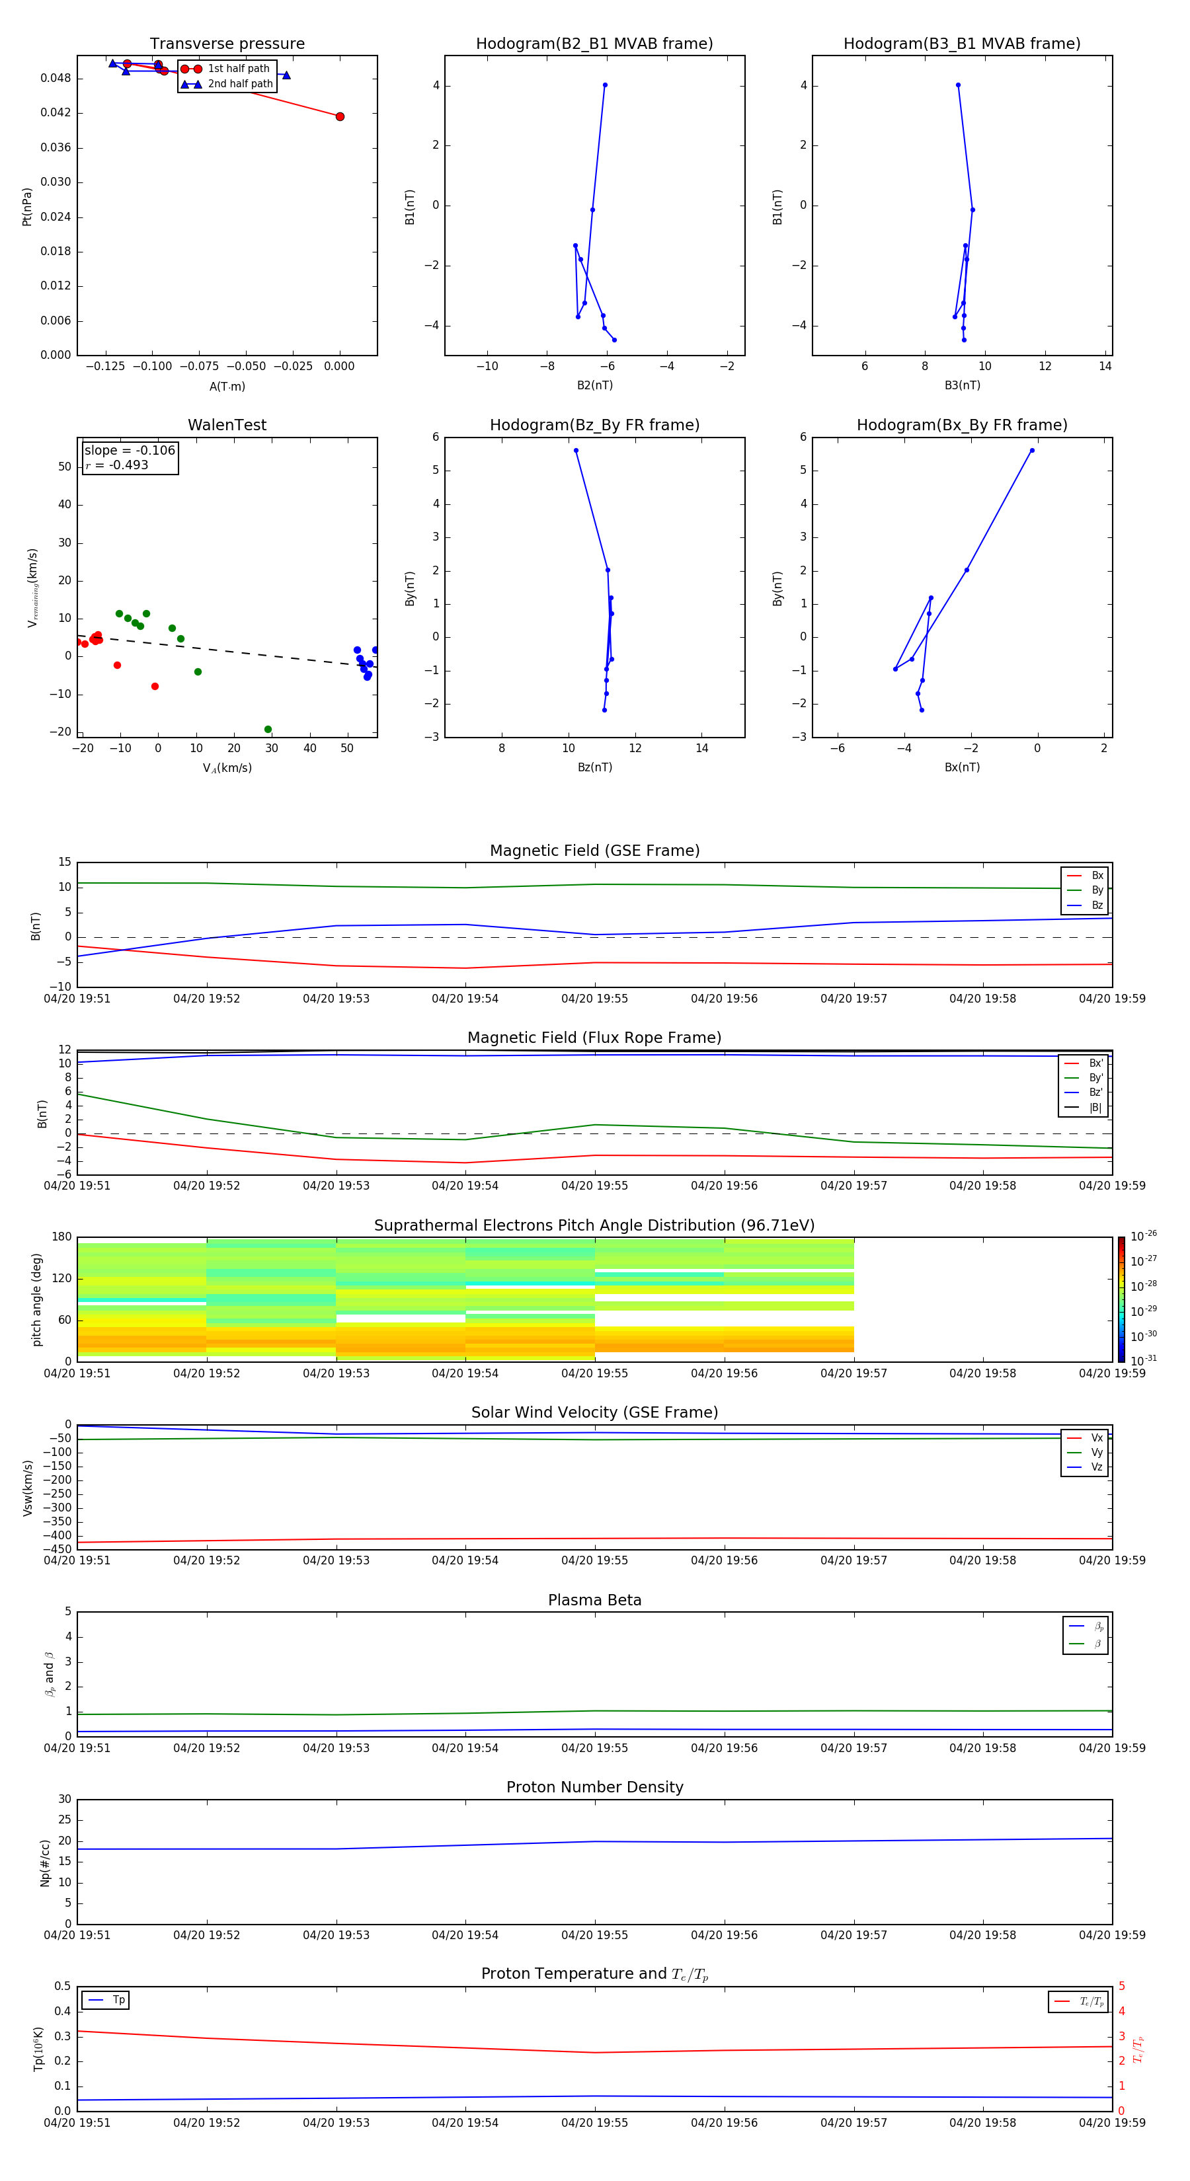The image size is (1190, 2181).
Task: Click the 'Vsw(km/s)' axis label
Action: tap(28, 1488)
